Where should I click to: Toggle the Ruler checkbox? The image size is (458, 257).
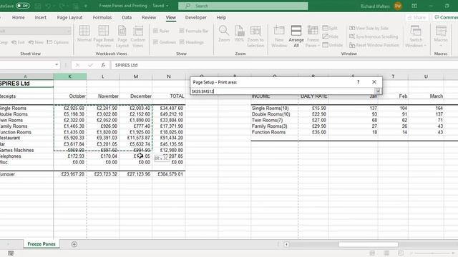point(161,31)
